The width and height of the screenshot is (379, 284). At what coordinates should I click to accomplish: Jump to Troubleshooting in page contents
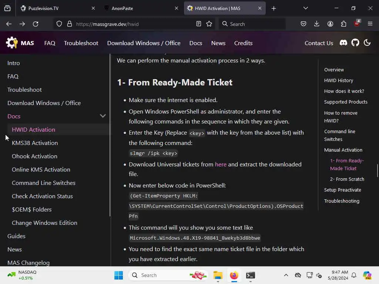coord(342,201)
